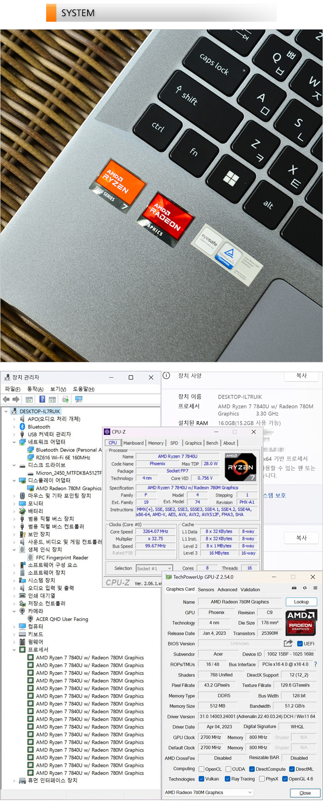Enable the OpenCL checkbox
The image size is (323, 802).
202,769
